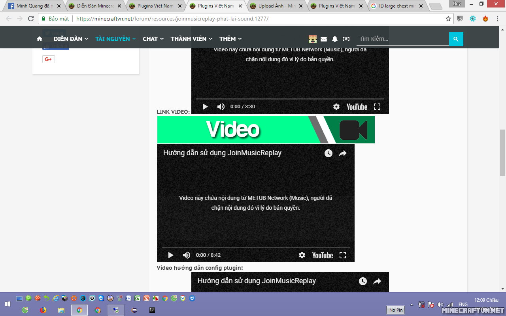
Task: Click the cyan gear extension icon
Action: click(473, 19)
